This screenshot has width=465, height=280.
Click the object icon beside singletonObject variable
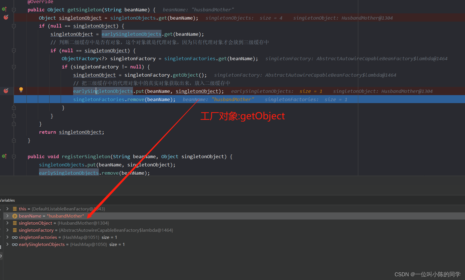(15, 223)
